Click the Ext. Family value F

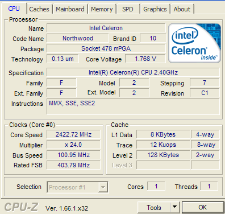click(x=61, y=93)
